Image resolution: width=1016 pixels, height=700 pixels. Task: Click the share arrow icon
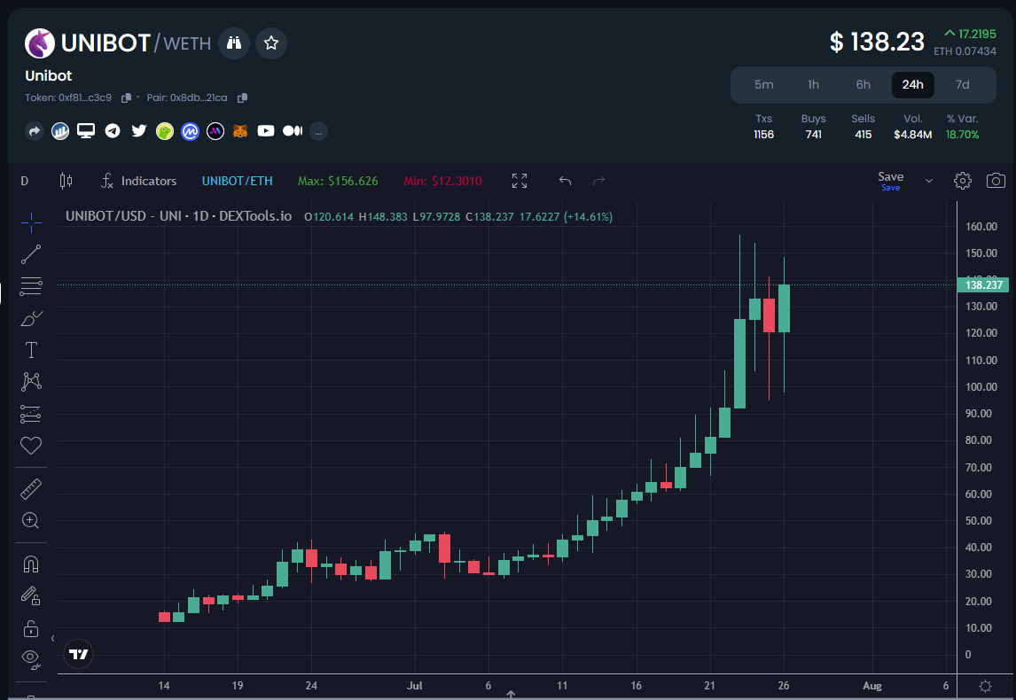35,131
